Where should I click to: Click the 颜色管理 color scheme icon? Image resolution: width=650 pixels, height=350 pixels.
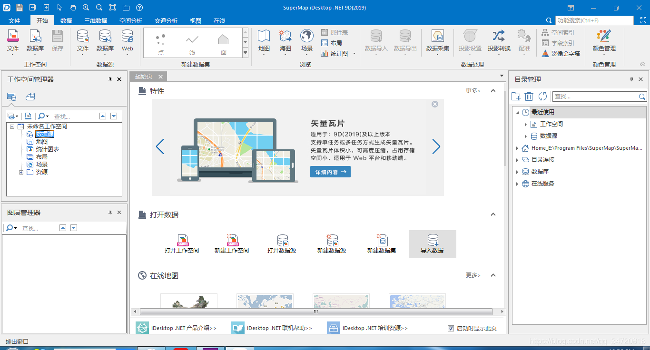pos(603,42)
